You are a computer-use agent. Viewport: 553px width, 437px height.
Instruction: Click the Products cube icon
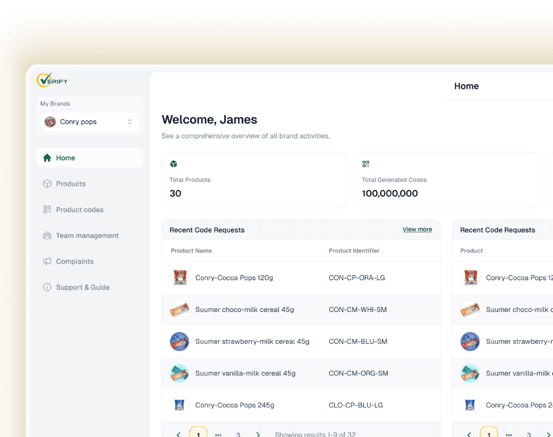(x=47, y=184)
